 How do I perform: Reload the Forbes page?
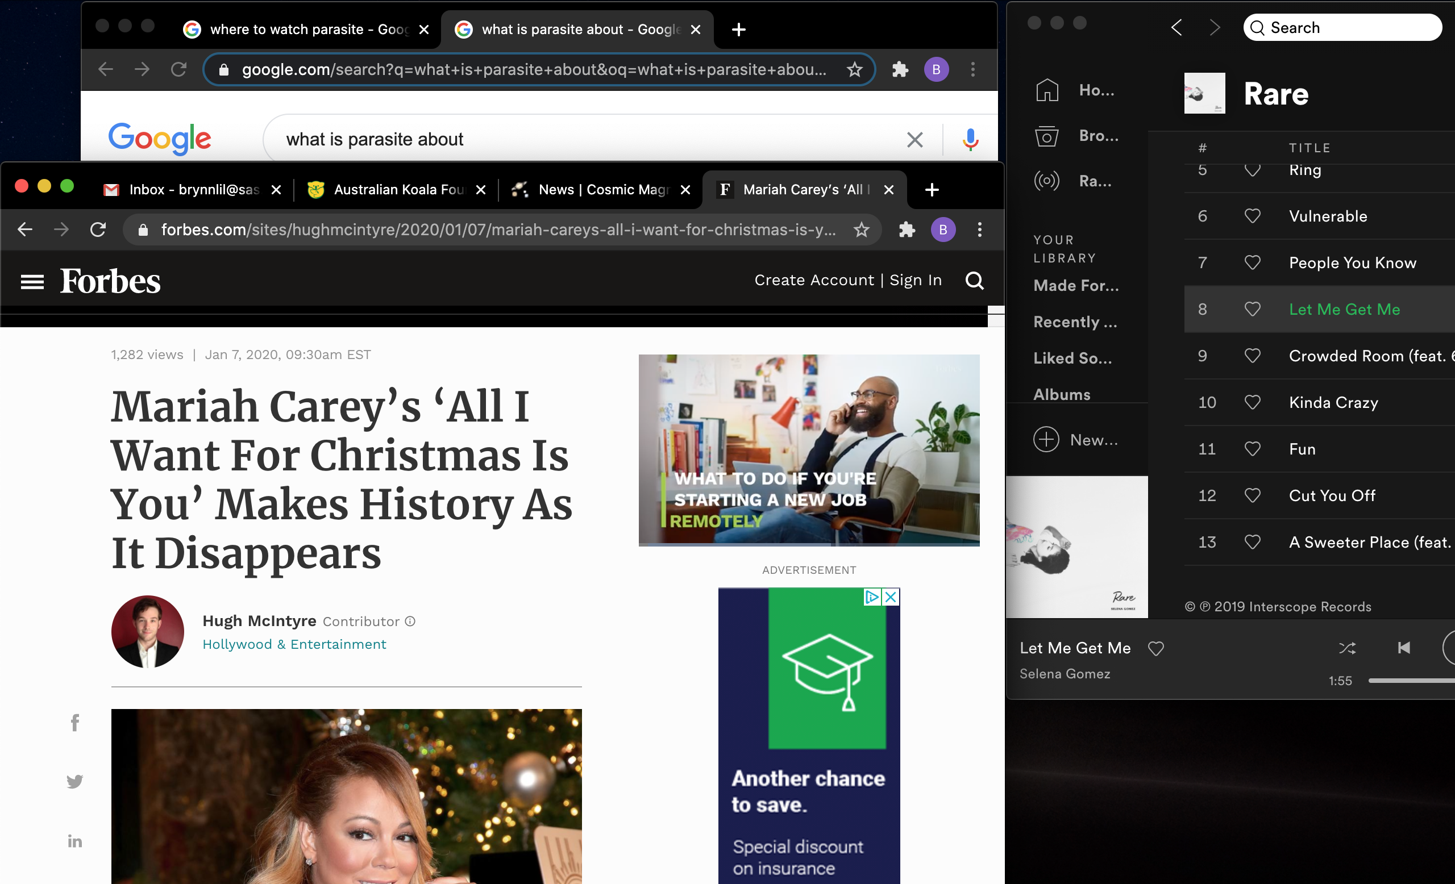click(x=98, y=229)
